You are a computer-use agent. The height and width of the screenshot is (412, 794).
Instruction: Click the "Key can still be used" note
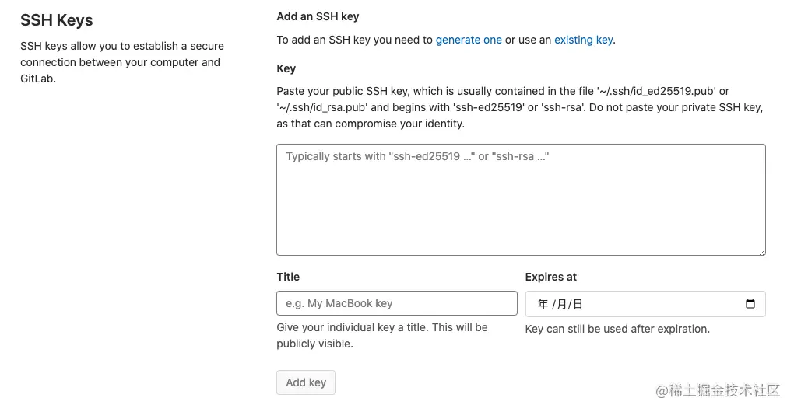click(617, 329)
